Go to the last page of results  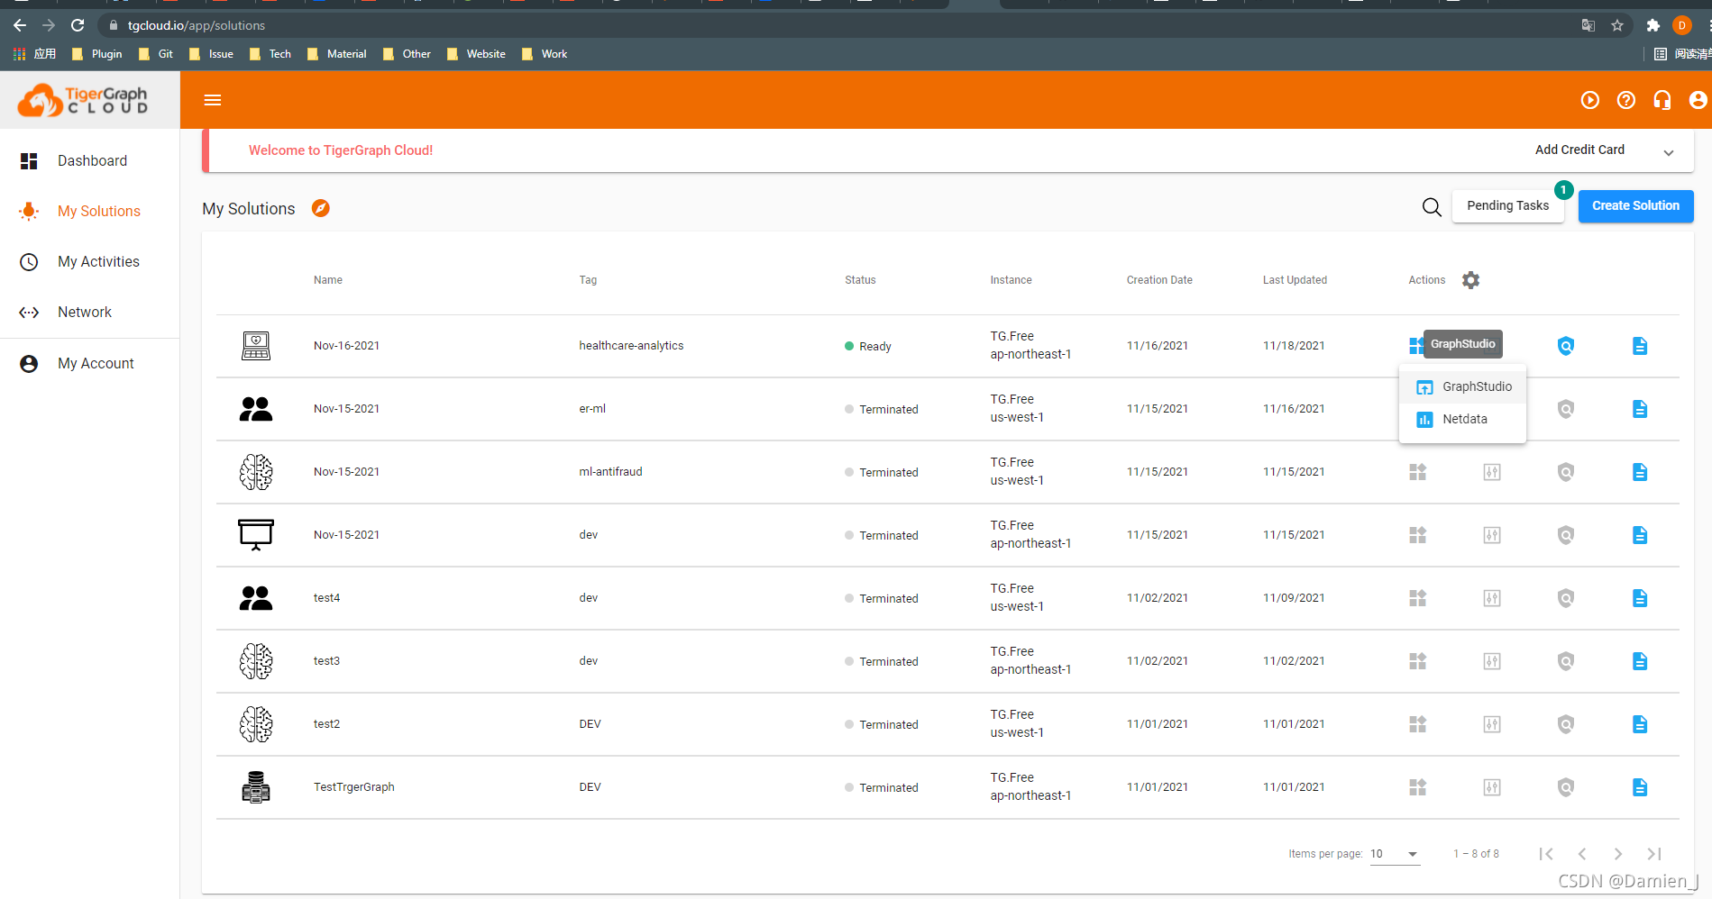tap(1654, 854)
